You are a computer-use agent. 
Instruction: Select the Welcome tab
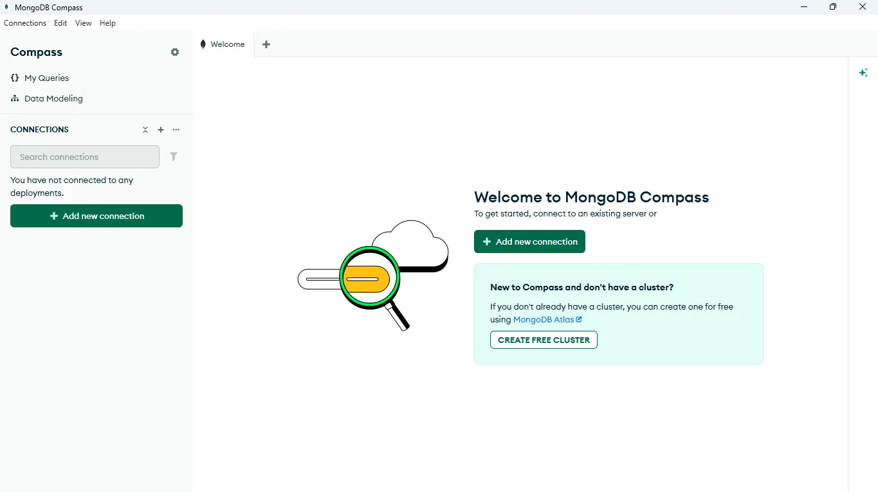(x=228, y=44)
